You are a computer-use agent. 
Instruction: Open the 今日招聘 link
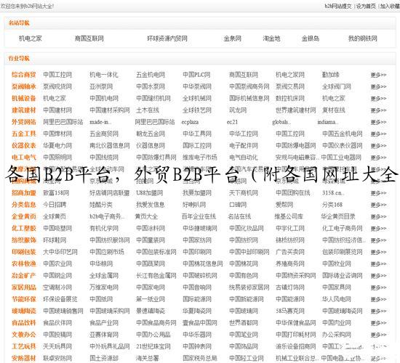[x=55, y=205]
